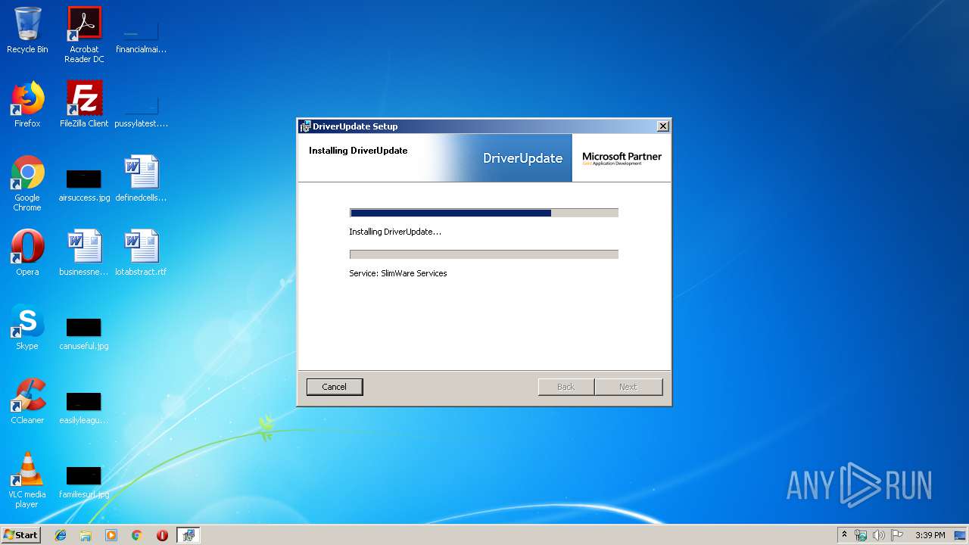Image resolution: width=969 pixels, height=545 pixels.
Task: Click the greyed-out Back button
Action: point(566,387)
